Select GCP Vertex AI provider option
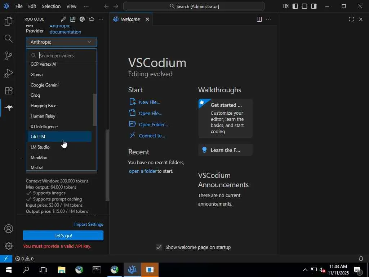Screen dimensions: 369x277 [x=59, y=64]
